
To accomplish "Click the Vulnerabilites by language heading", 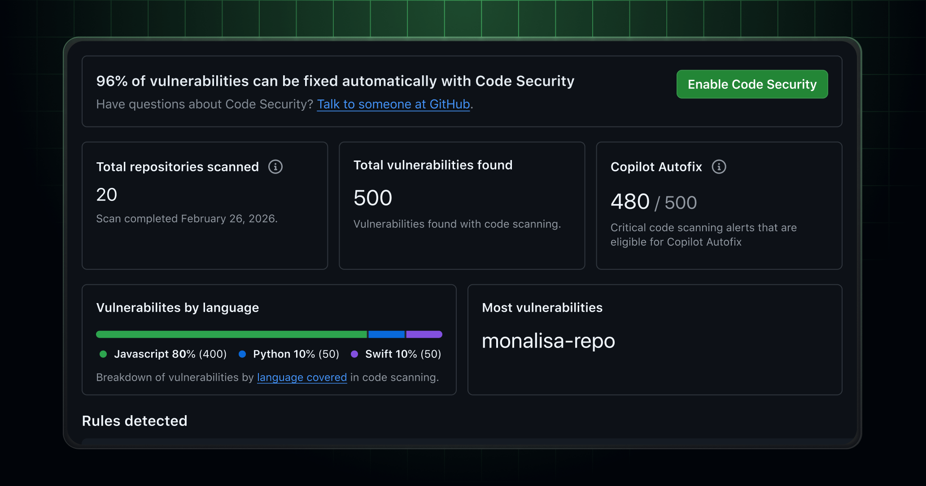I will (x=178, y=308).
